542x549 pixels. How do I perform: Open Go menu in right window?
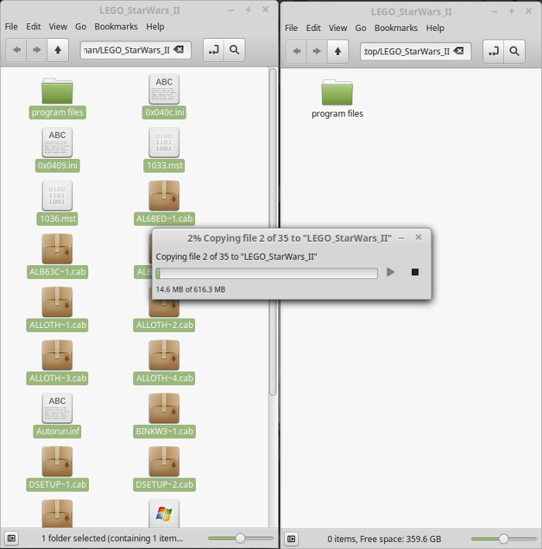[361, 28]
